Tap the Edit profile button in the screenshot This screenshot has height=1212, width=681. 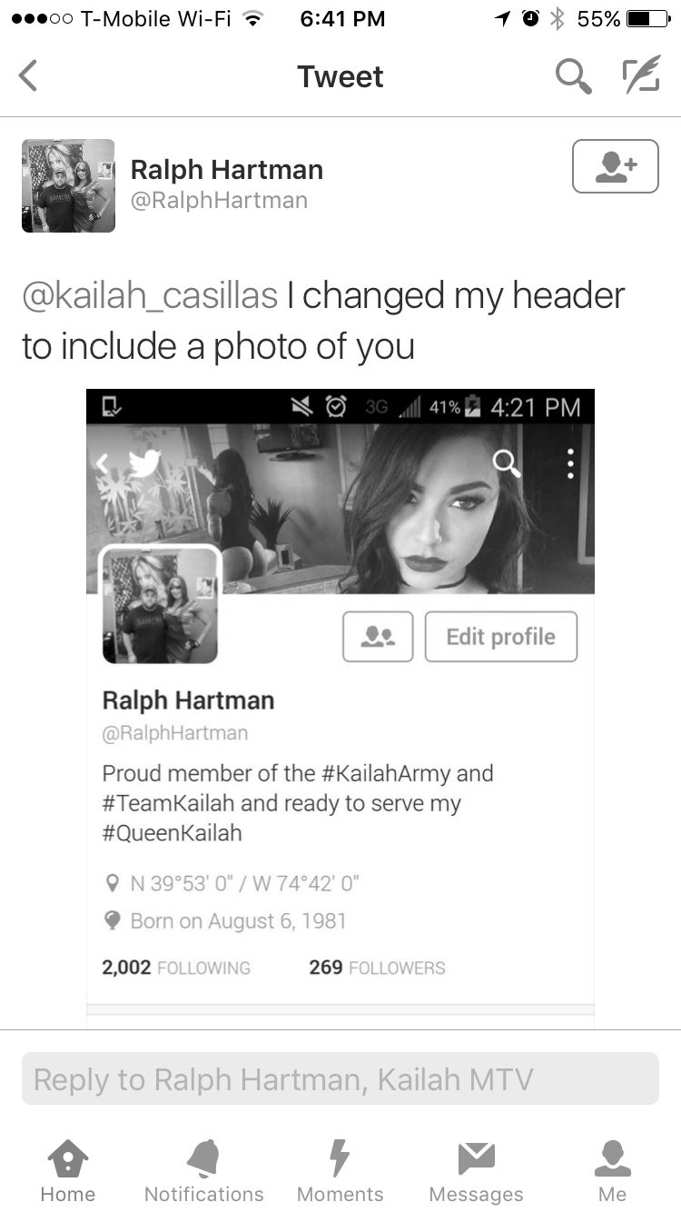click(x=501, y=637)
